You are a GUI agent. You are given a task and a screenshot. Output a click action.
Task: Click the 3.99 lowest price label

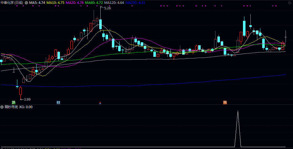27,100
